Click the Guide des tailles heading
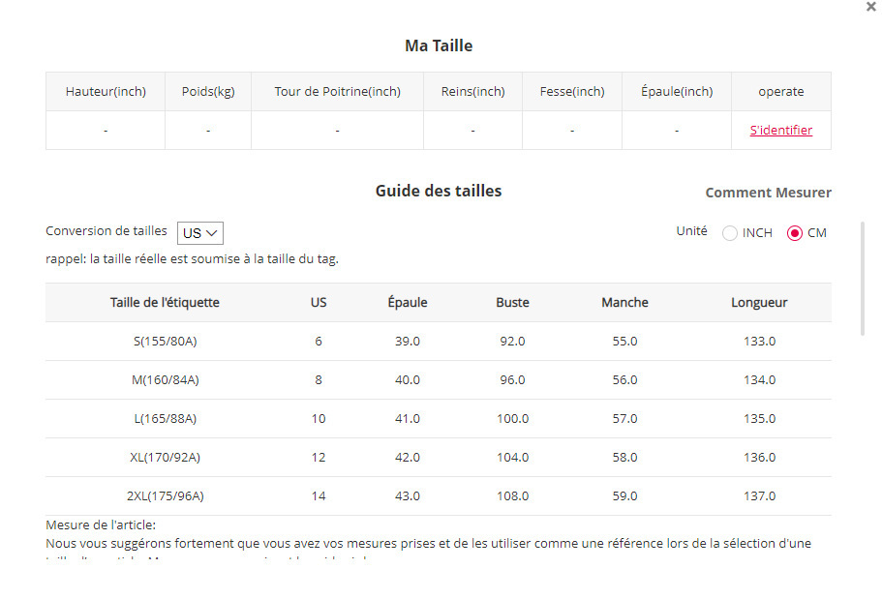Viewport: 882px width, 599px height. point(439,192)
